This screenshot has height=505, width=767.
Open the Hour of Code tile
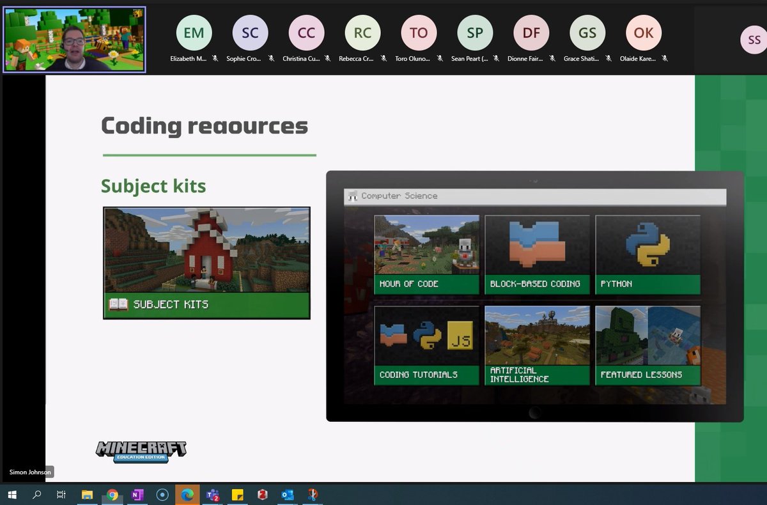pyautogui.click(x=426, y=254)
